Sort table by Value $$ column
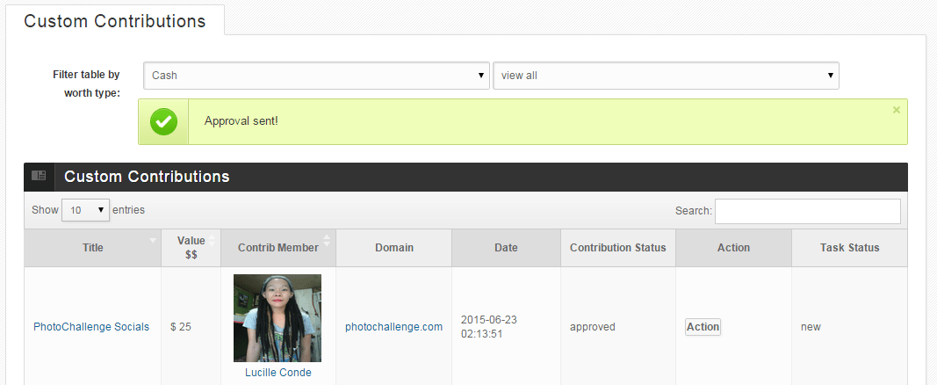The width and height of the screenshot is (937, 385). coord(191,248)
